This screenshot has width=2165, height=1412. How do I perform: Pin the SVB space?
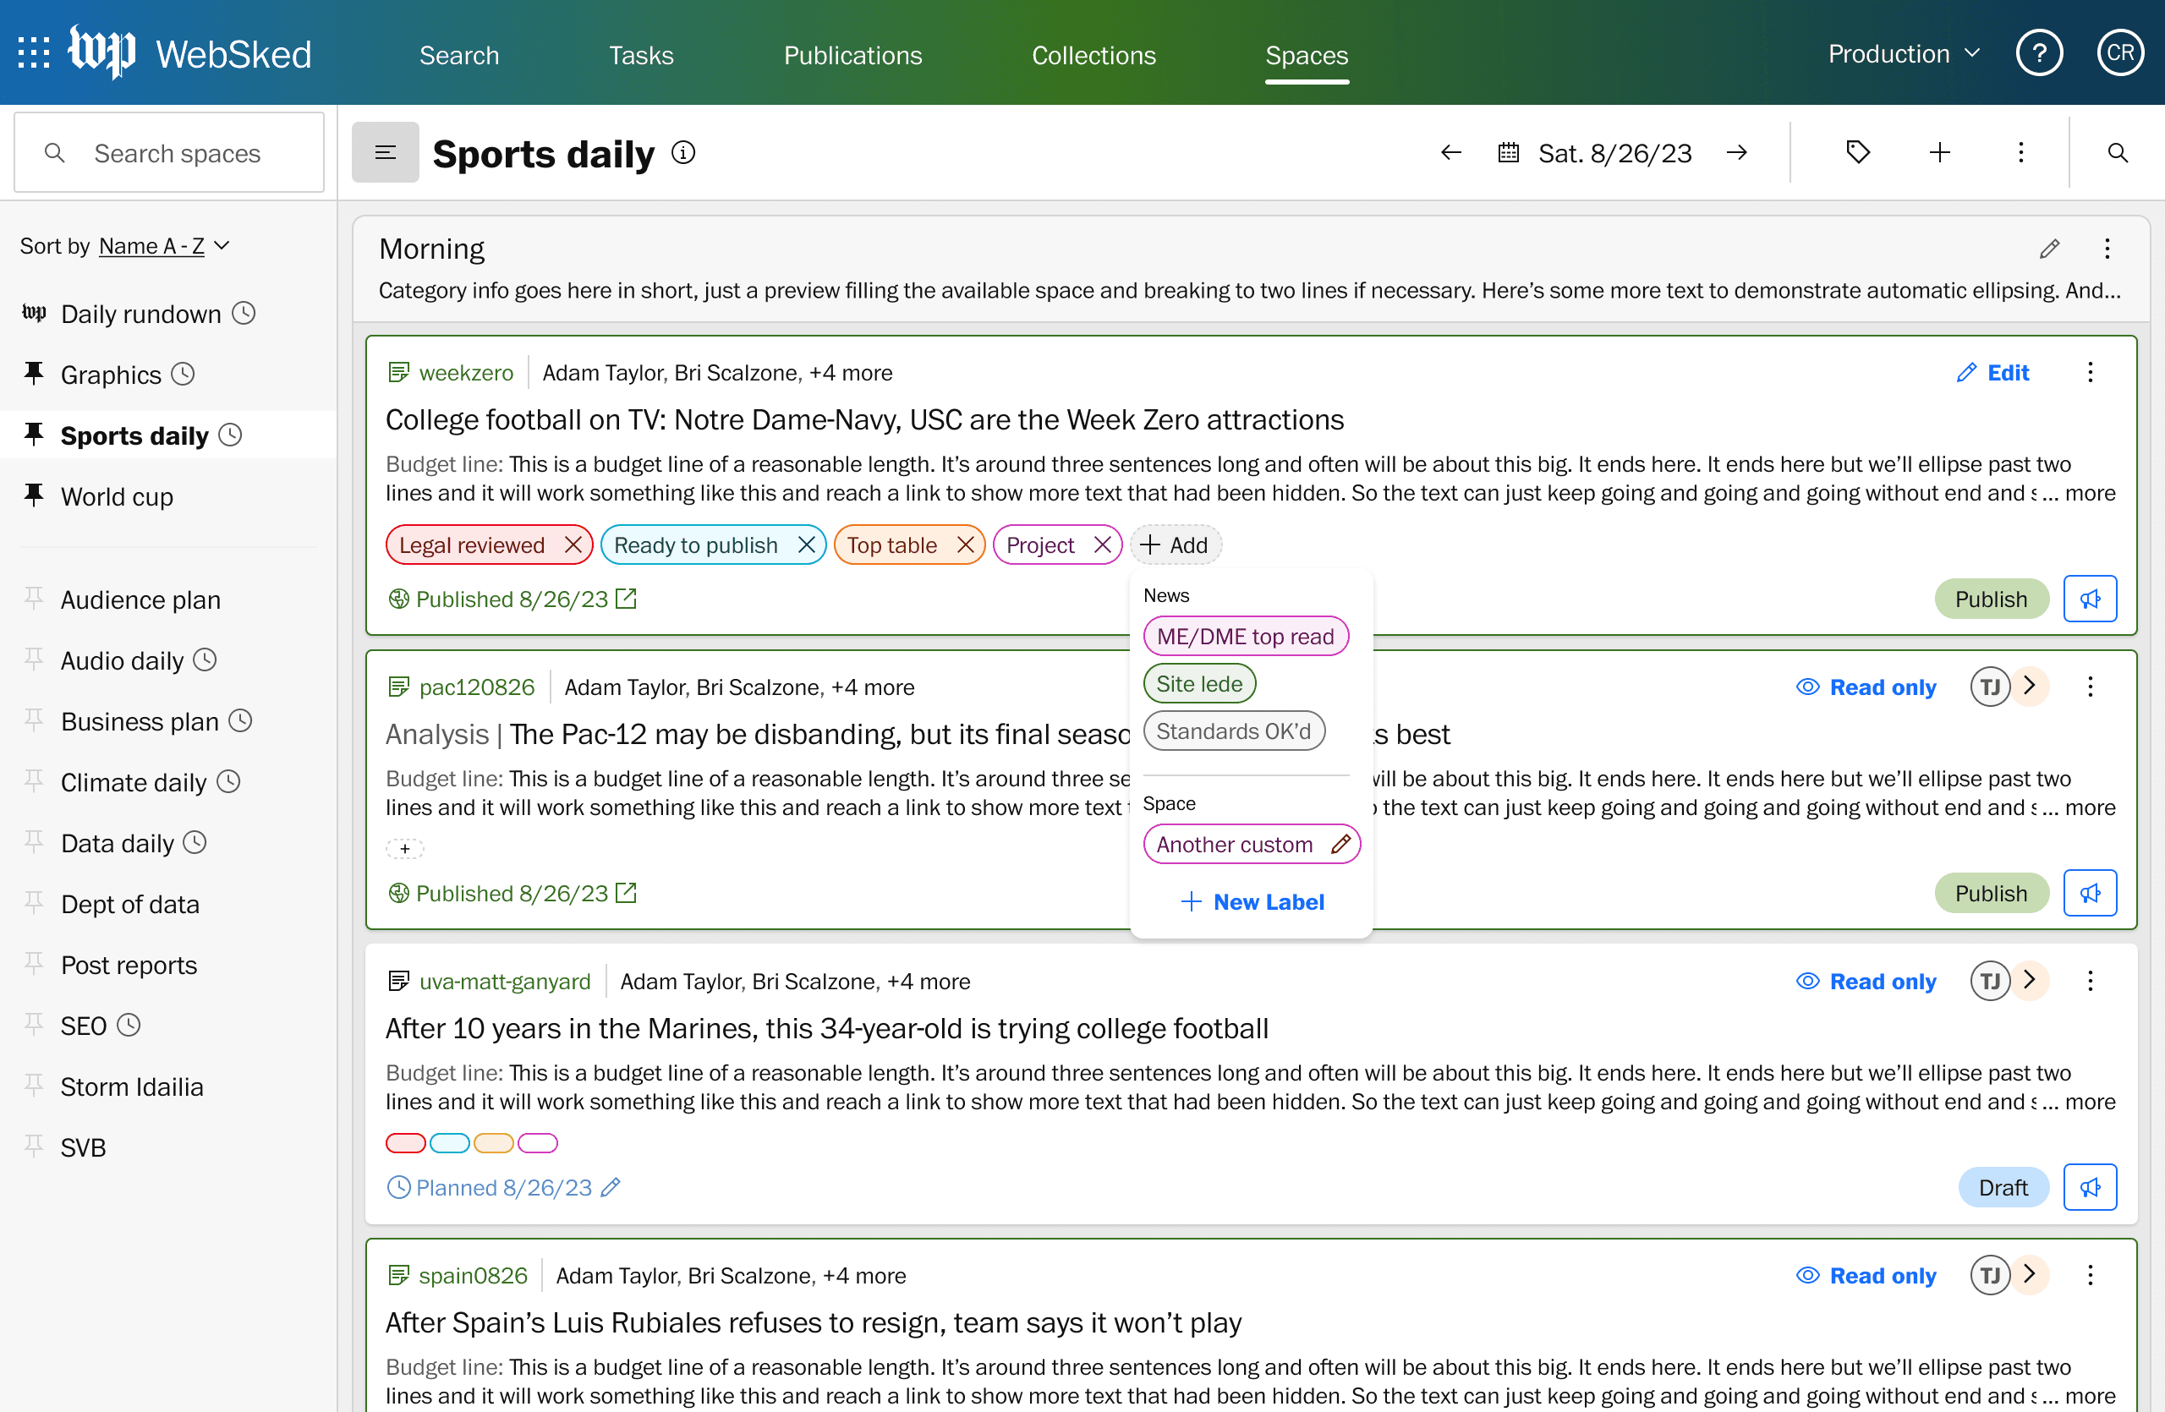coord(34,1147)
